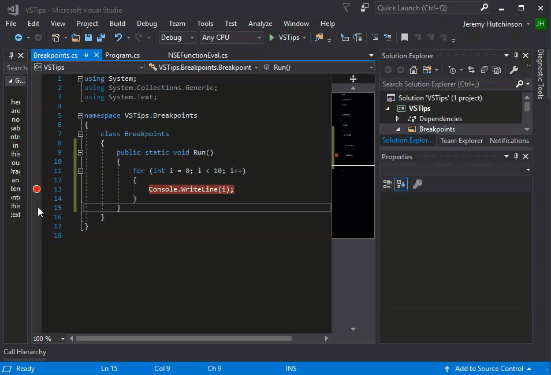Collapse the Run method outline on line 9

pos(80,152)
